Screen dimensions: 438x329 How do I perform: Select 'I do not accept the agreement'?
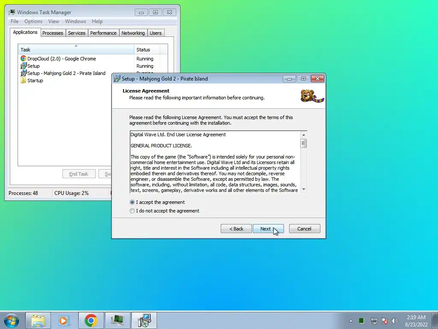[x=165, y=211]
